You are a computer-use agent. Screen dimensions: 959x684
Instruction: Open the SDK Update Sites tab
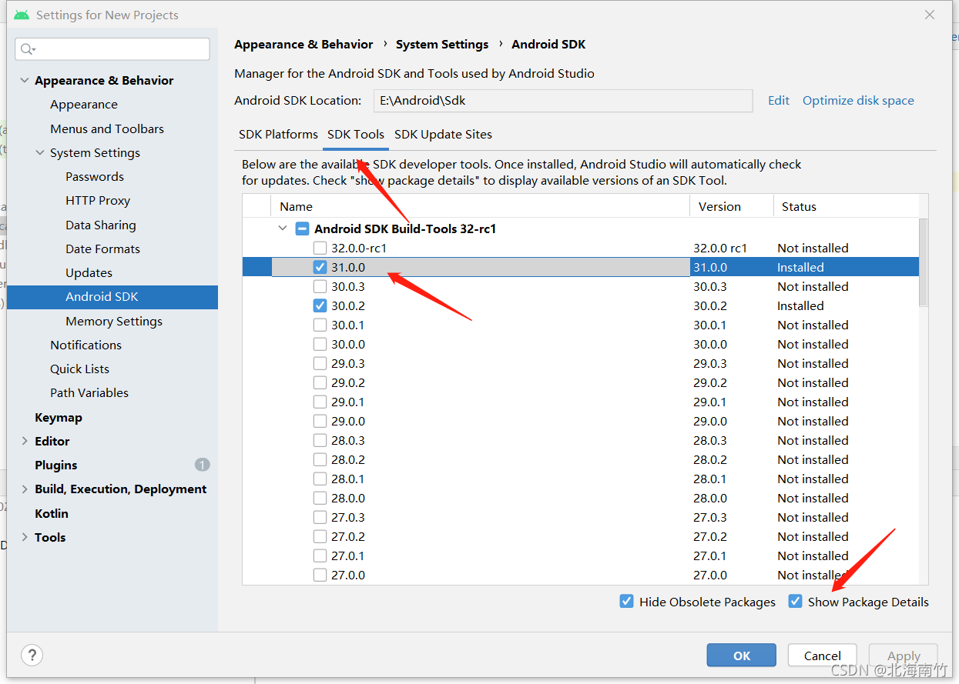443,134
